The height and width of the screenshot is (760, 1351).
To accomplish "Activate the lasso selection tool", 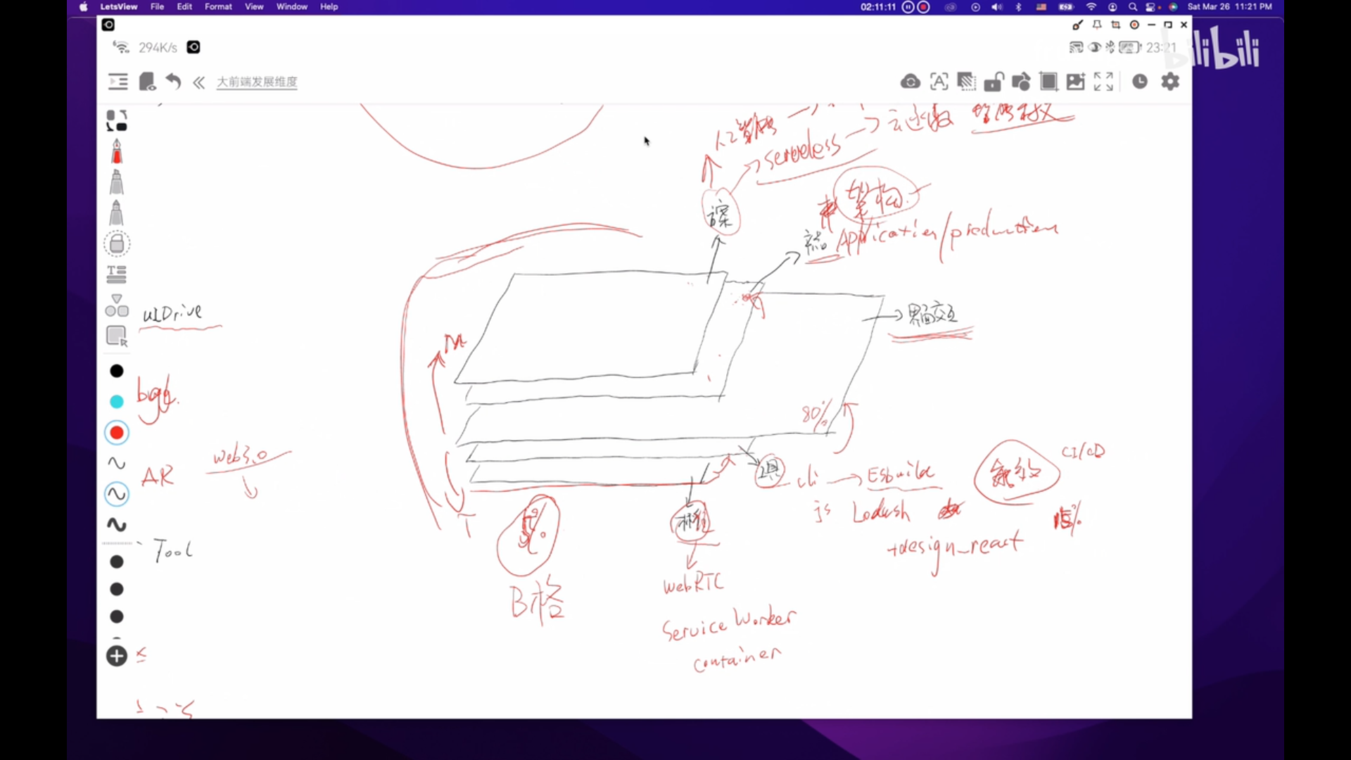I will pos(117,336).
